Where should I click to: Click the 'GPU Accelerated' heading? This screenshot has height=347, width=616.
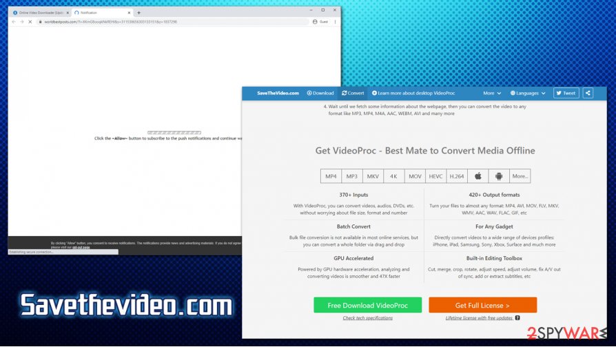click(353, 258)
